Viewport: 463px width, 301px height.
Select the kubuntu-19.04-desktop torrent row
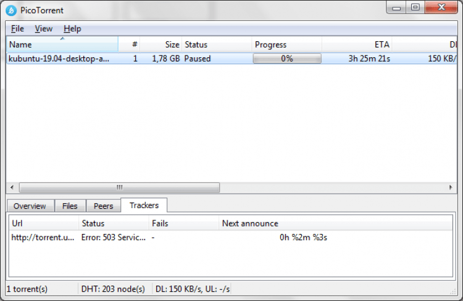click(231, 58)
